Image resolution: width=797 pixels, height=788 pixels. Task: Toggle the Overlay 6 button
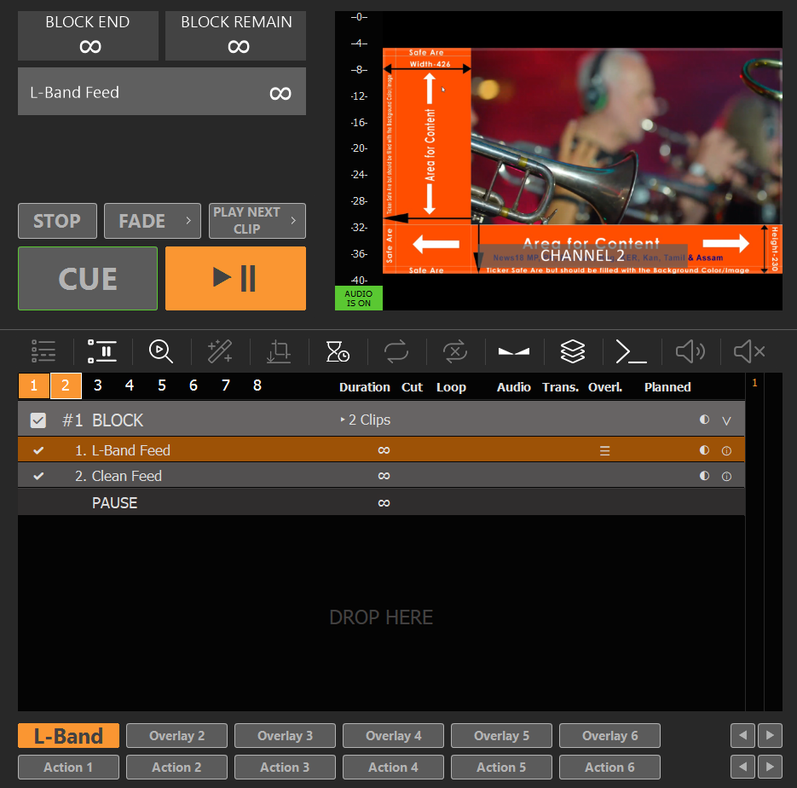pyautogui.click(x=610, y=736)
